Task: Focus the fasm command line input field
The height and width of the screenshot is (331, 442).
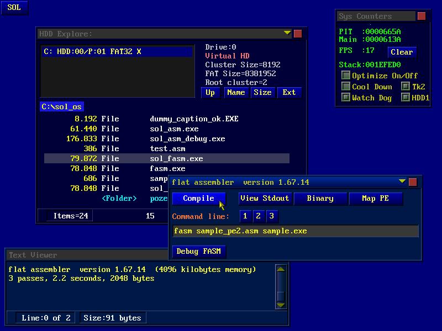Action: point(296,231)
